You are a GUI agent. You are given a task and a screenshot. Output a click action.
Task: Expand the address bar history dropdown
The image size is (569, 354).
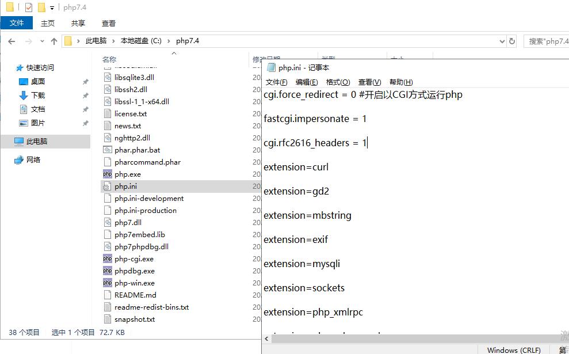(x=502, y=41)
